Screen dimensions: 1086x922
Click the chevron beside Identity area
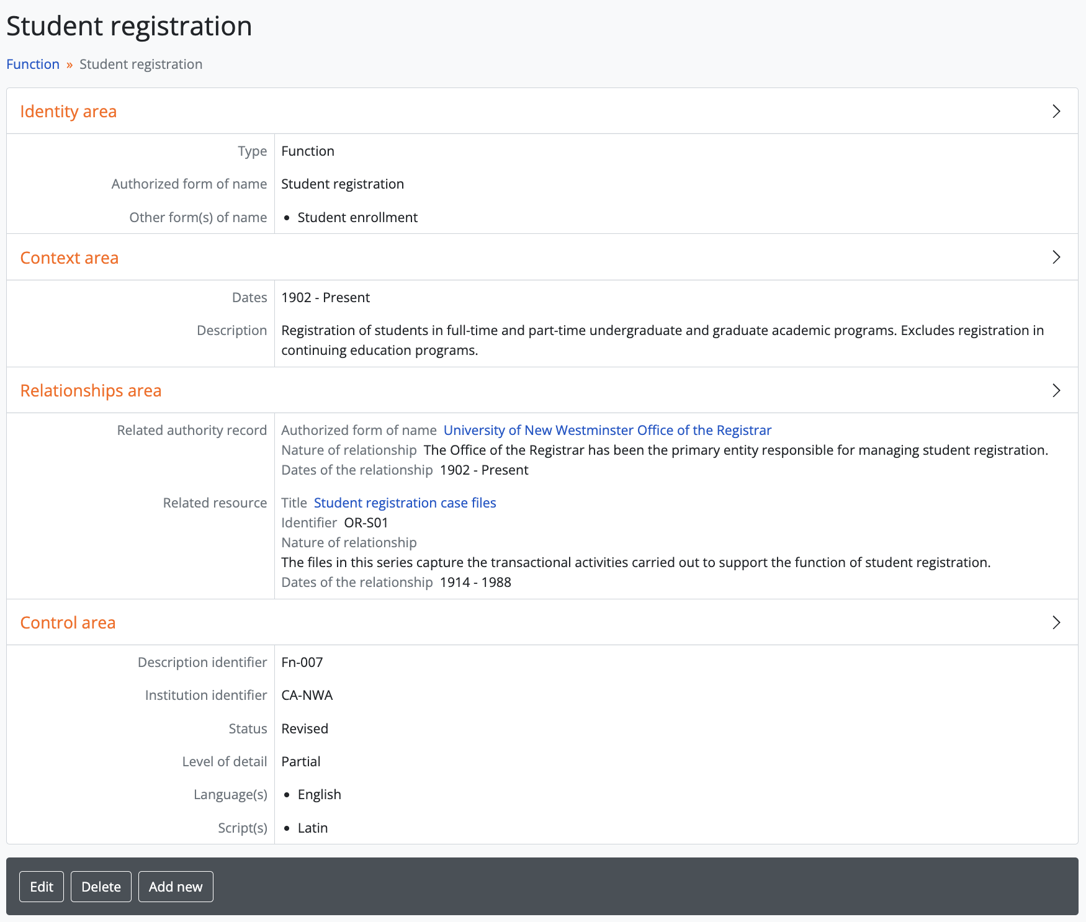[x=1056, y=111]
